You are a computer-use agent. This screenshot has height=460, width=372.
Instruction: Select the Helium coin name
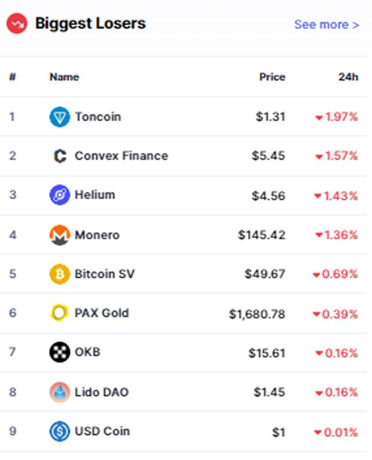click(x=95, y=195)
